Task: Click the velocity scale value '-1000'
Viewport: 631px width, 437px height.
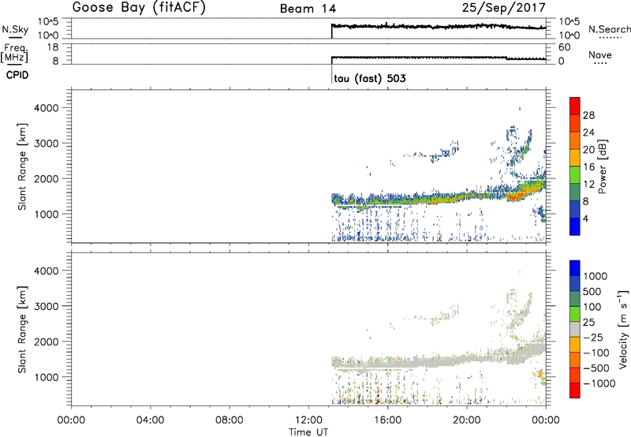Action: pyautogui.click(x=599, y=383)
